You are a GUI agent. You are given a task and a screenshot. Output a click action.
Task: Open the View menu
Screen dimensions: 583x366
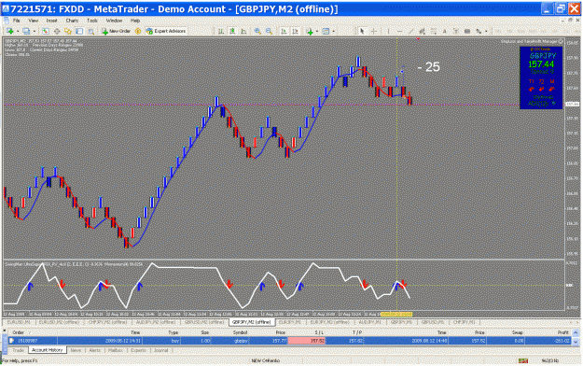[33, 21]
